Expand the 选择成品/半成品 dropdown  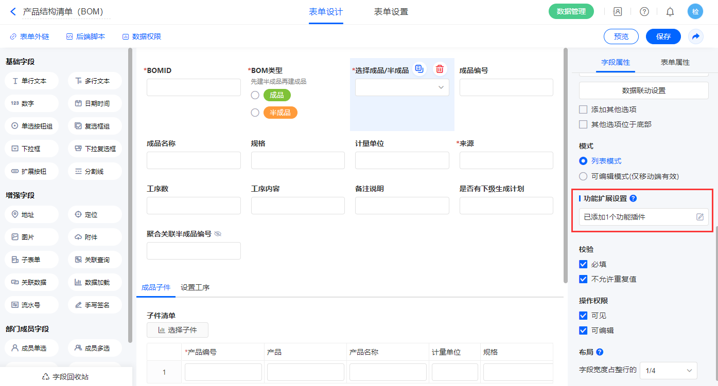(402, 87)
